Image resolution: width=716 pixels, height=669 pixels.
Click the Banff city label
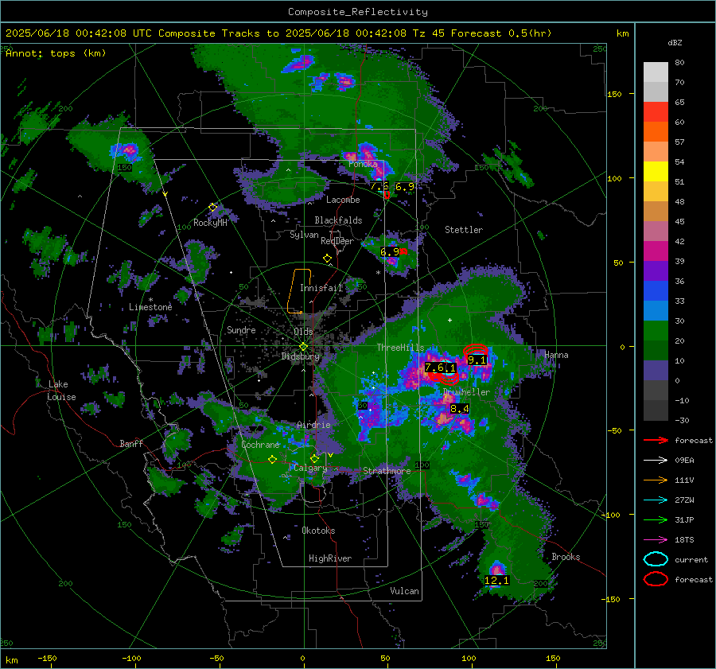(x=131, y=443)
